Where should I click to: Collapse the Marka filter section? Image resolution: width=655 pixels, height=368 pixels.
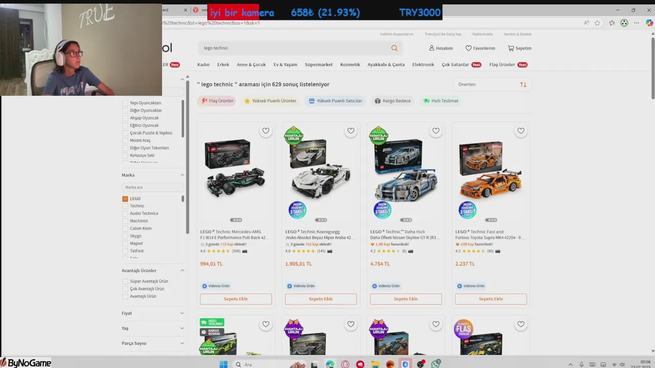pyautogui.click(x=182, y=175)
